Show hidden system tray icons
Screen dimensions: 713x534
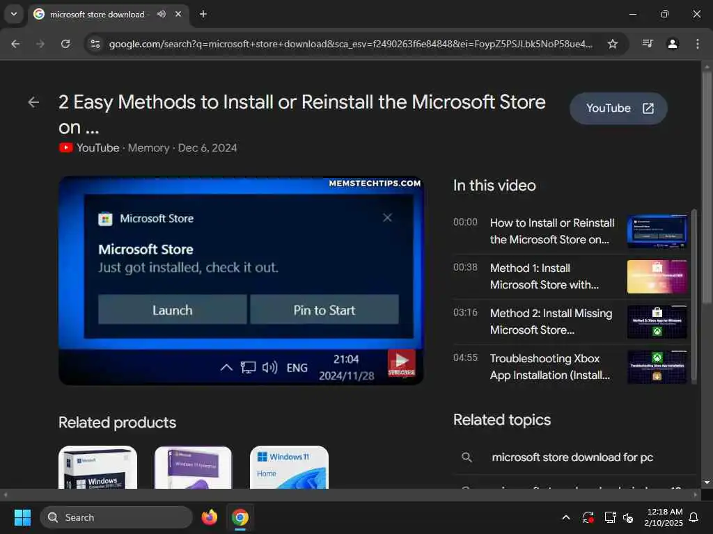(x=566, y=517)
